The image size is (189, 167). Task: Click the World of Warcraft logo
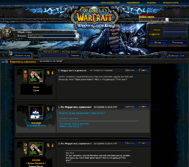click(x=94, y=17)
